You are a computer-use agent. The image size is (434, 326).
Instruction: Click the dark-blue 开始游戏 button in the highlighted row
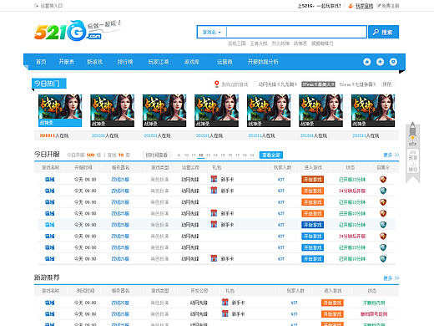coord(312,225)
